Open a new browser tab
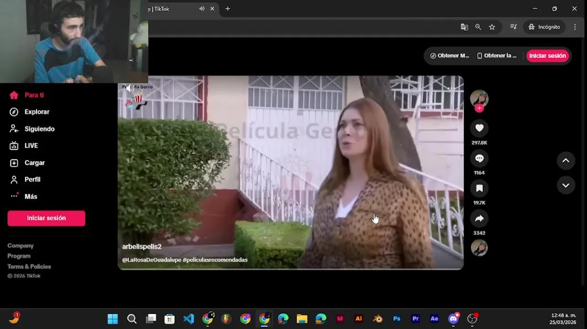Screen dimensions: 587x329 (x=228, y=9)
